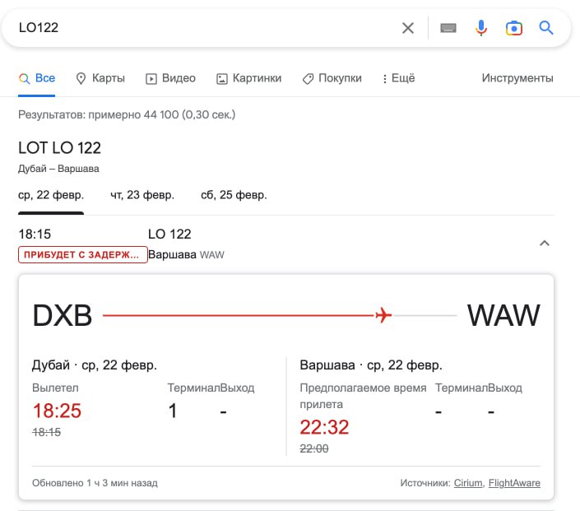Open the on-screen keyboard icon

(448, 28)
